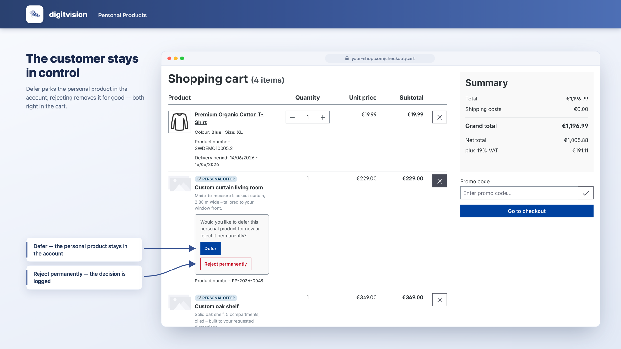Click the your-shop.com/checkout/cart address bar
Viewport: 621px width, 349px height.
tap(380, 58)
